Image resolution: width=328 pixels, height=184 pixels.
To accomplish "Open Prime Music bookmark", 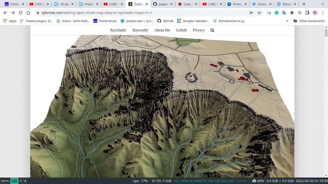I will click(105, 21).
